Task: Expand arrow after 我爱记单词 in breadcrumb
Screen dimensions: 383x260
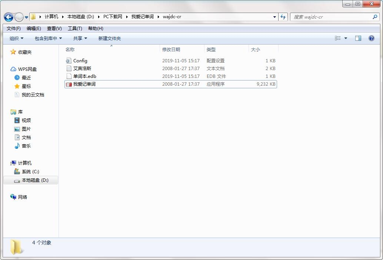Action: pos(159,17)
